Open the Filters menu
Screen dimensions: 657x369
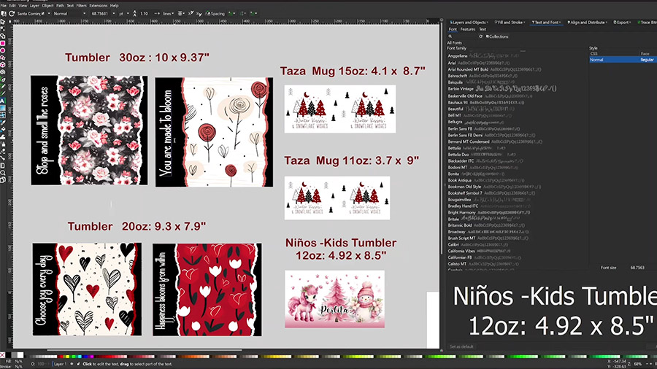[x=81, y=6]
